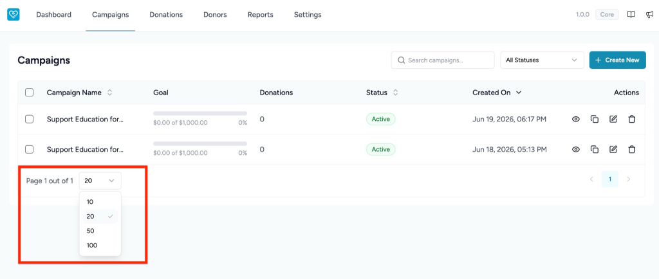Tick the select-all campaigns checkbox
This screenshot has height=279, width=659.
click(x=30, y=93)
